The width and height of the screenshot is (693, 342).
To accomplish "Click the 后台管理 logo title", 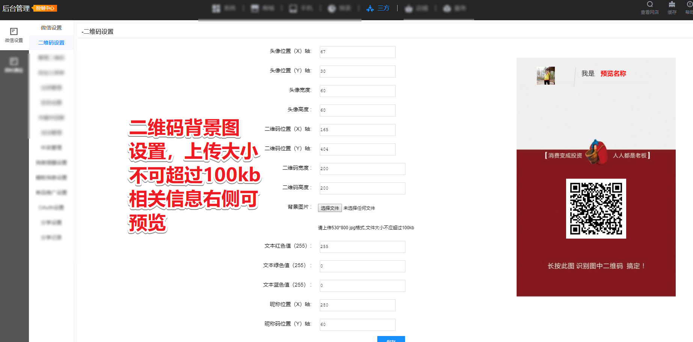I will pos(16,8).
